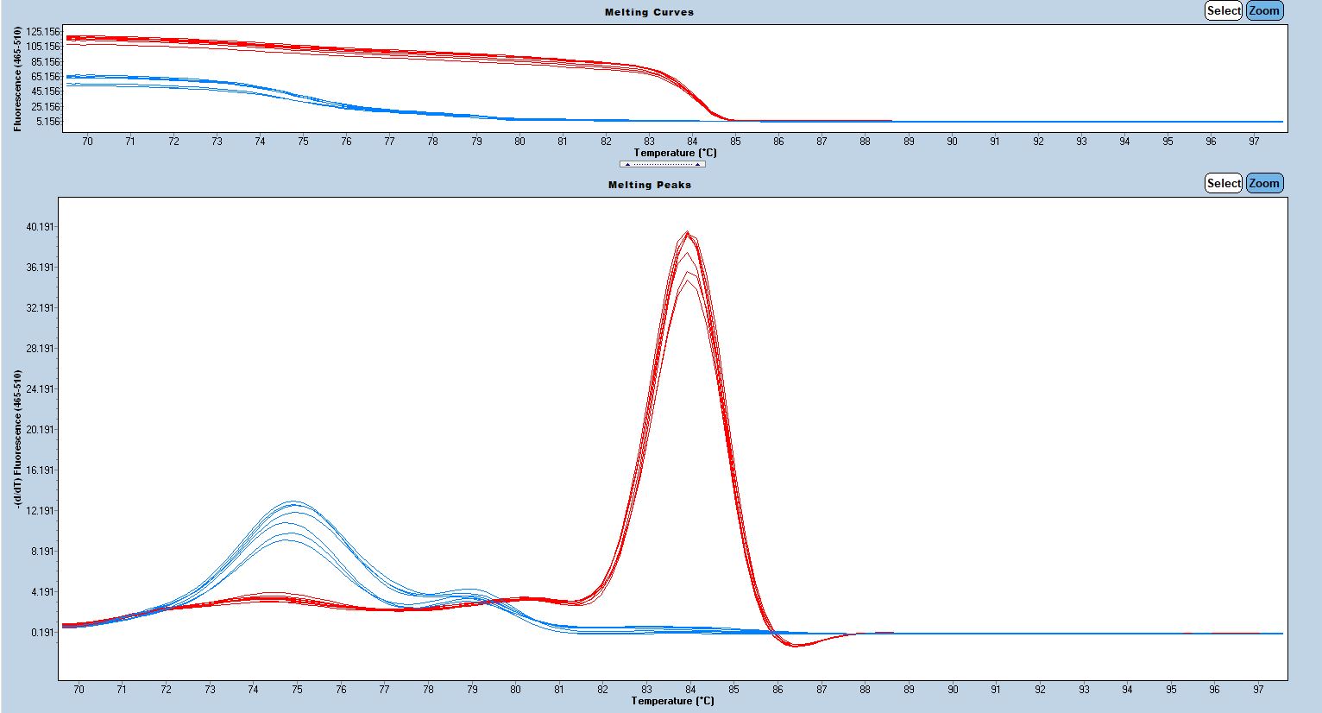Enable Zoom mode for Melting Curves chart

(x=1264, y=11)
